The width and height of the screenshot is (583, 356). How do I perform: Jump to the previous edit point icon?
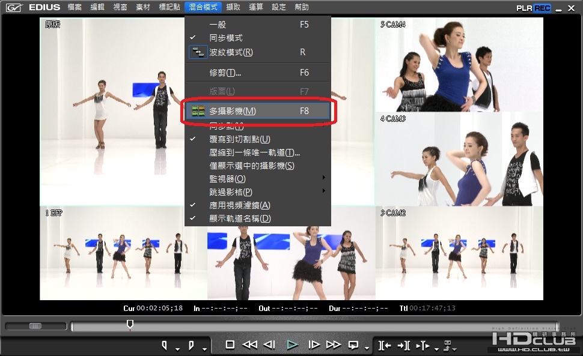[385, 346]
